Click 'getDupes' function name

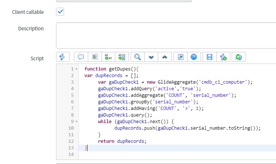[x=120, y=69]
